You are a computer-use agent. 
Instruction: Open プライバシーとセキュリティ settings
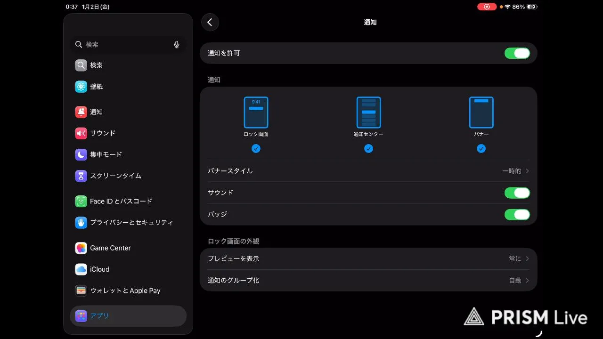(132, 222)
